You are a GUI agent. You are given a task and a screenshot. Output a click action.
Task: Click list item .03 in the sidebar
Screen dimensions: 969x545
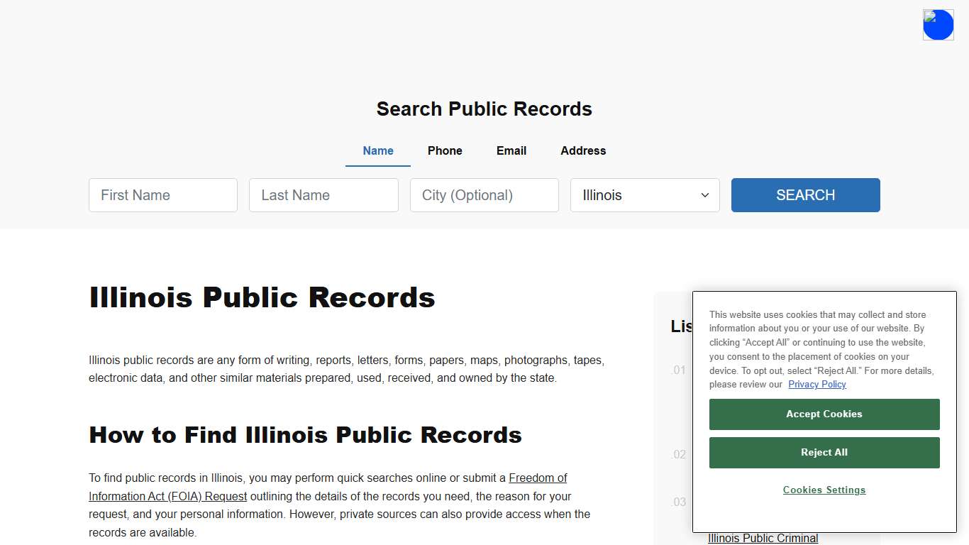(678, 502)
